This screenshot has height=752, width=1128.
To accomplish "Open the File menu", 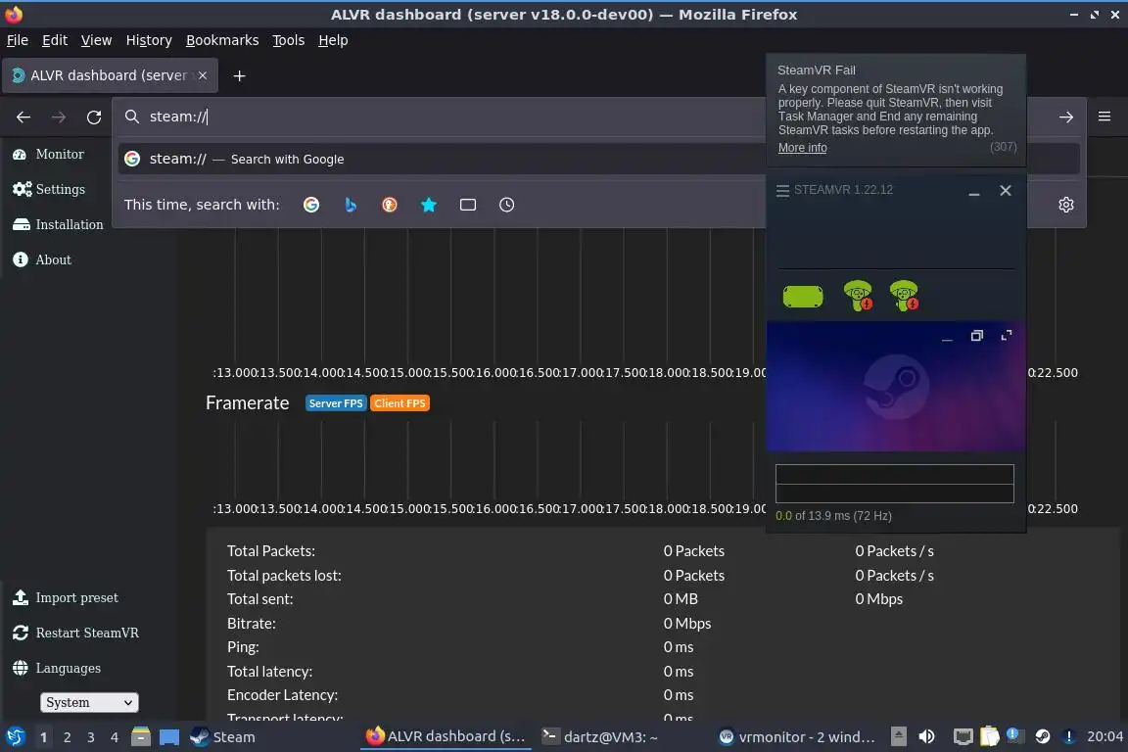I will pyautogui.click(x=18, y=40).
